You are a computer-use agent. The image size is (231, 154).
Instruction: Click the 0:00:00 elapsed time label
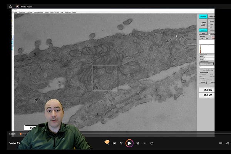pos(12,134)
